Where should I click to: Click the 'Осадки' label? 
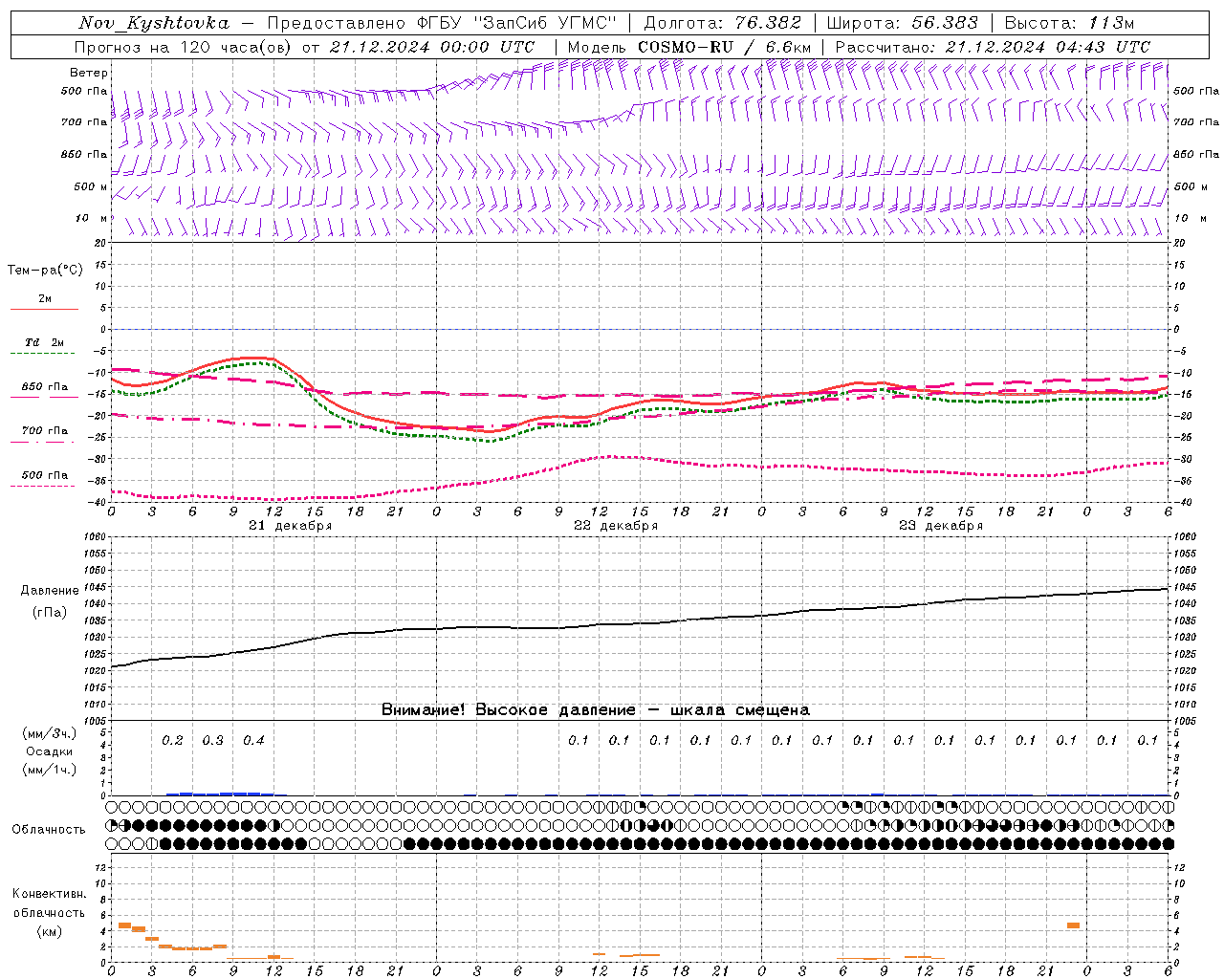point(50,751)
